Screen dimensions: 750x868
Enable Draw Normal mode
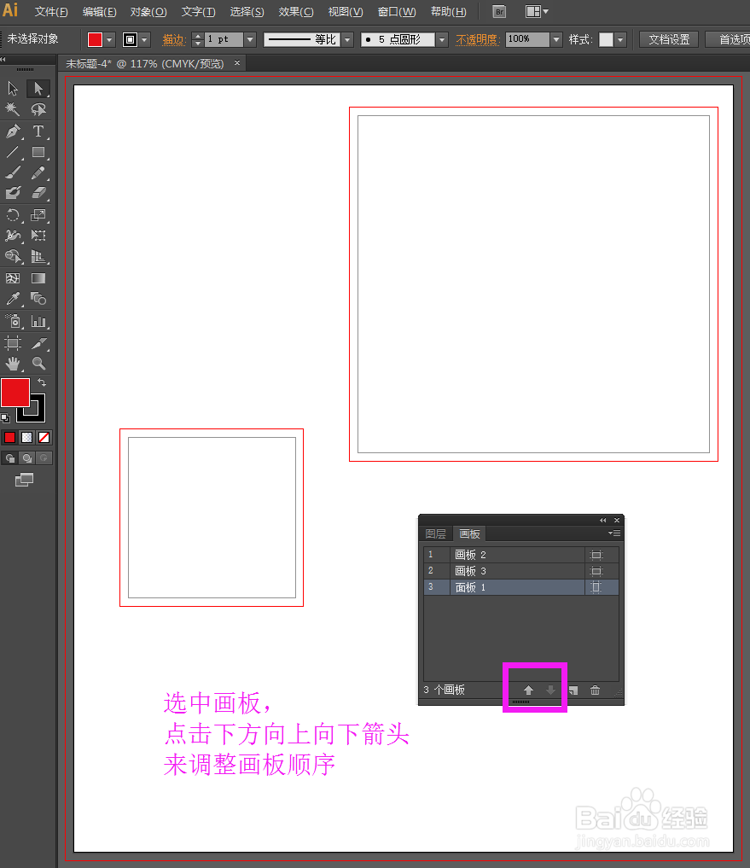tap(10, 457)
